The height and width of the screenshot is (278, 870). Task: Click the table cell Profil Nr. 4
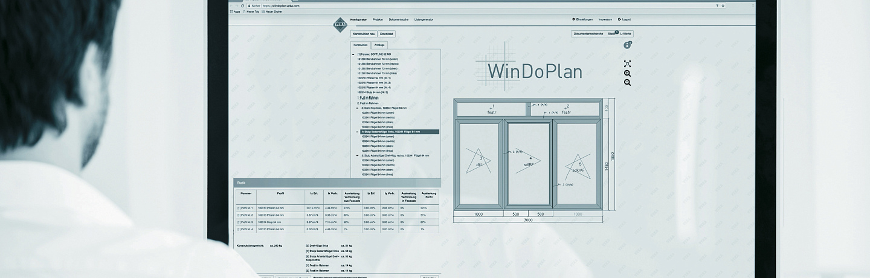click(x=245, y=229)
